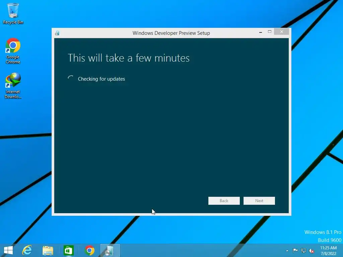Click the Back button in Setup
This screenshot has height=257, width=343.
(x=224, y=201)
